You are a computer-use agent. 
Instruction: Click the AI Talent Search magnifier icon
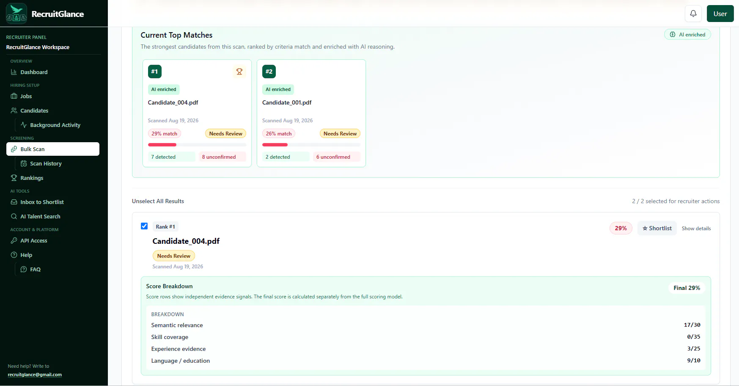(x=14, y=216)
